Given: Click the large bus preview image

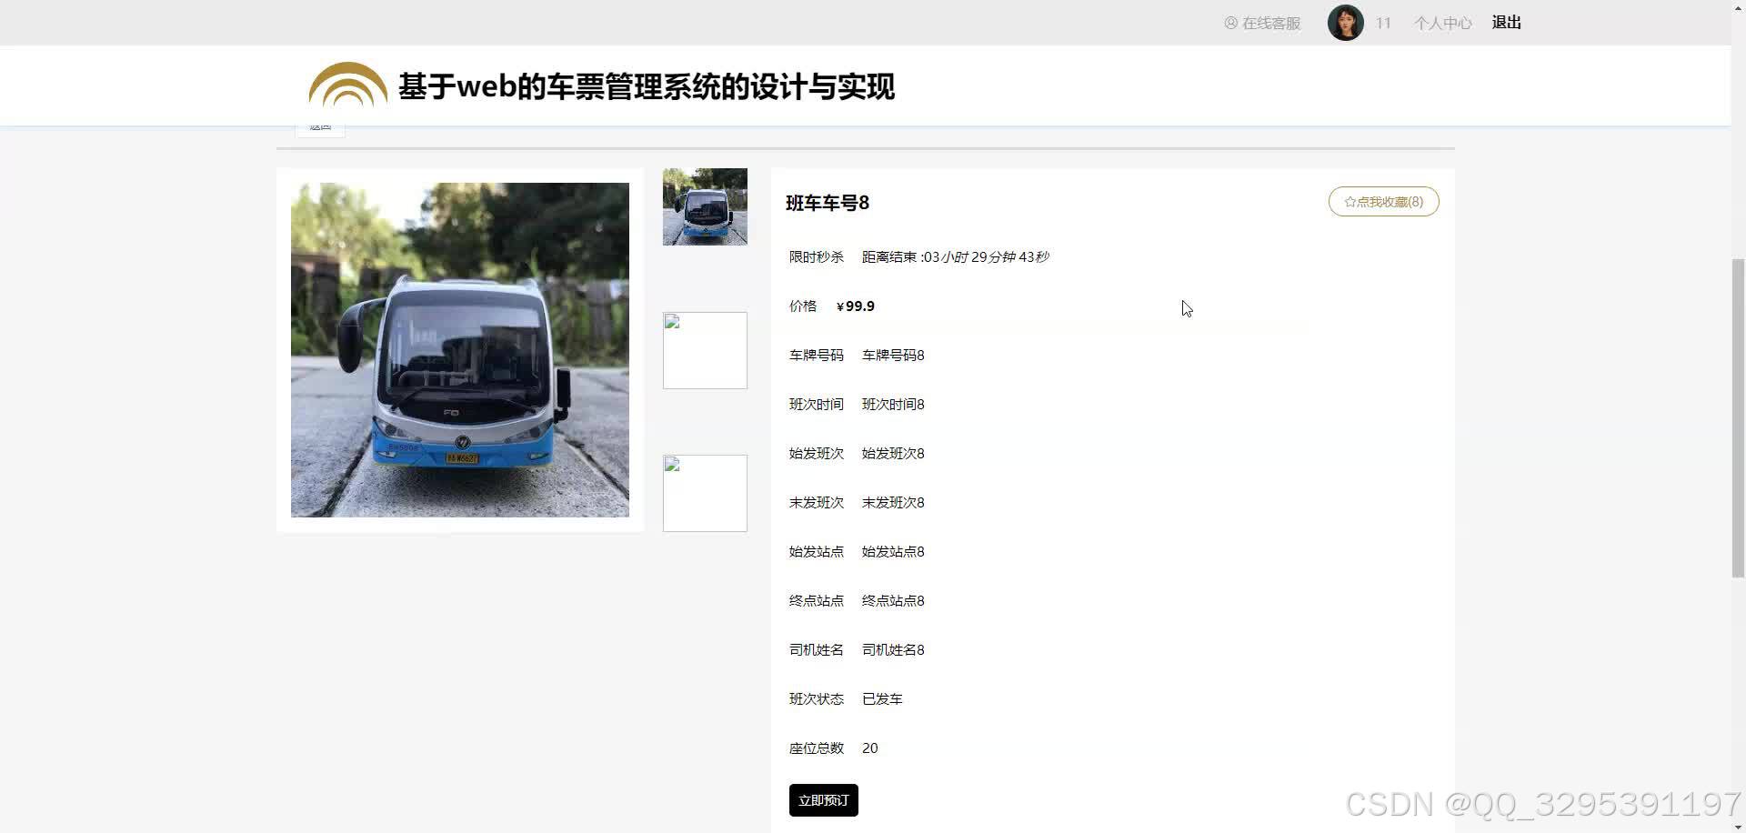Looking at the screenshot, I should coord(459,348).
